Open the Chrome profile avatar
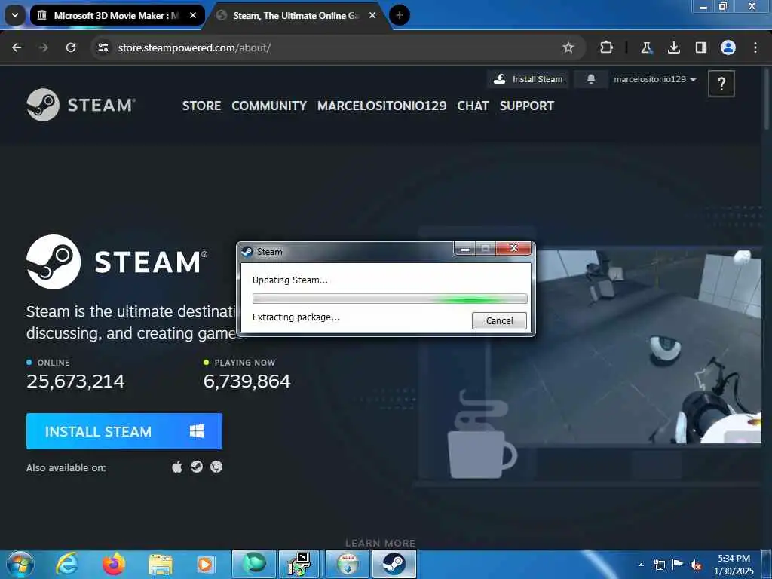This screenshot has height=579, width=772. coord(728,47)
